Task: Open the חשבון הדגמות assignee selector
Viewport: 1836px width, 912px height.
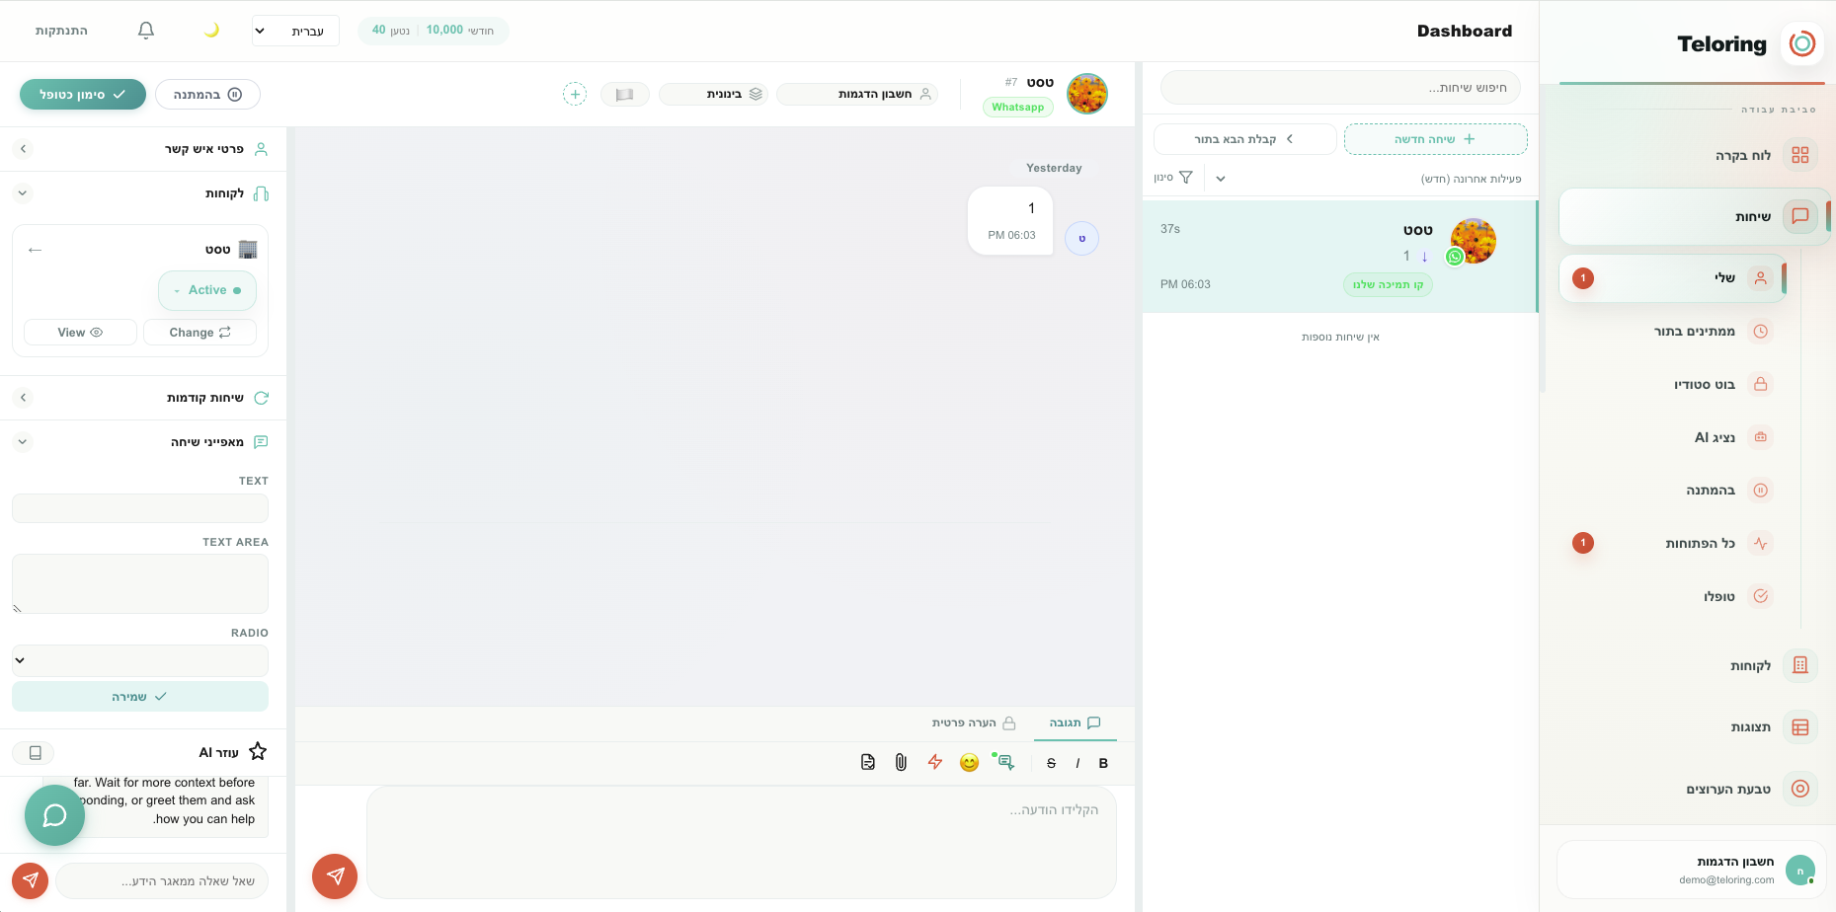Action: coord(857,95)
